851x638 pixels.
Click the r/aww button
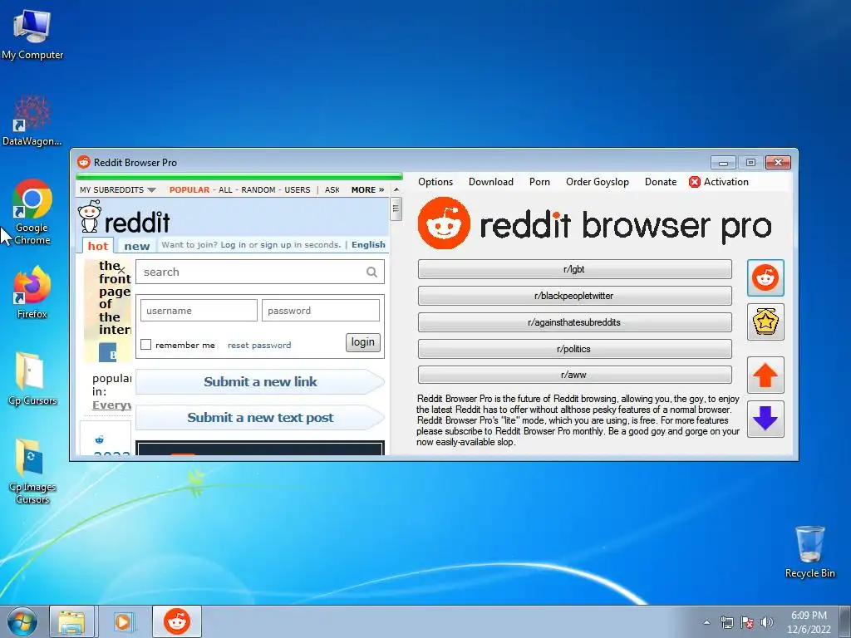point(575,375)
